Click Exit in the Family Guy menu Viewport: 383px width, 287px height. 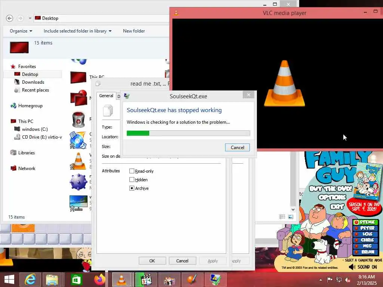pyautogui.click(x=337, y=207)
